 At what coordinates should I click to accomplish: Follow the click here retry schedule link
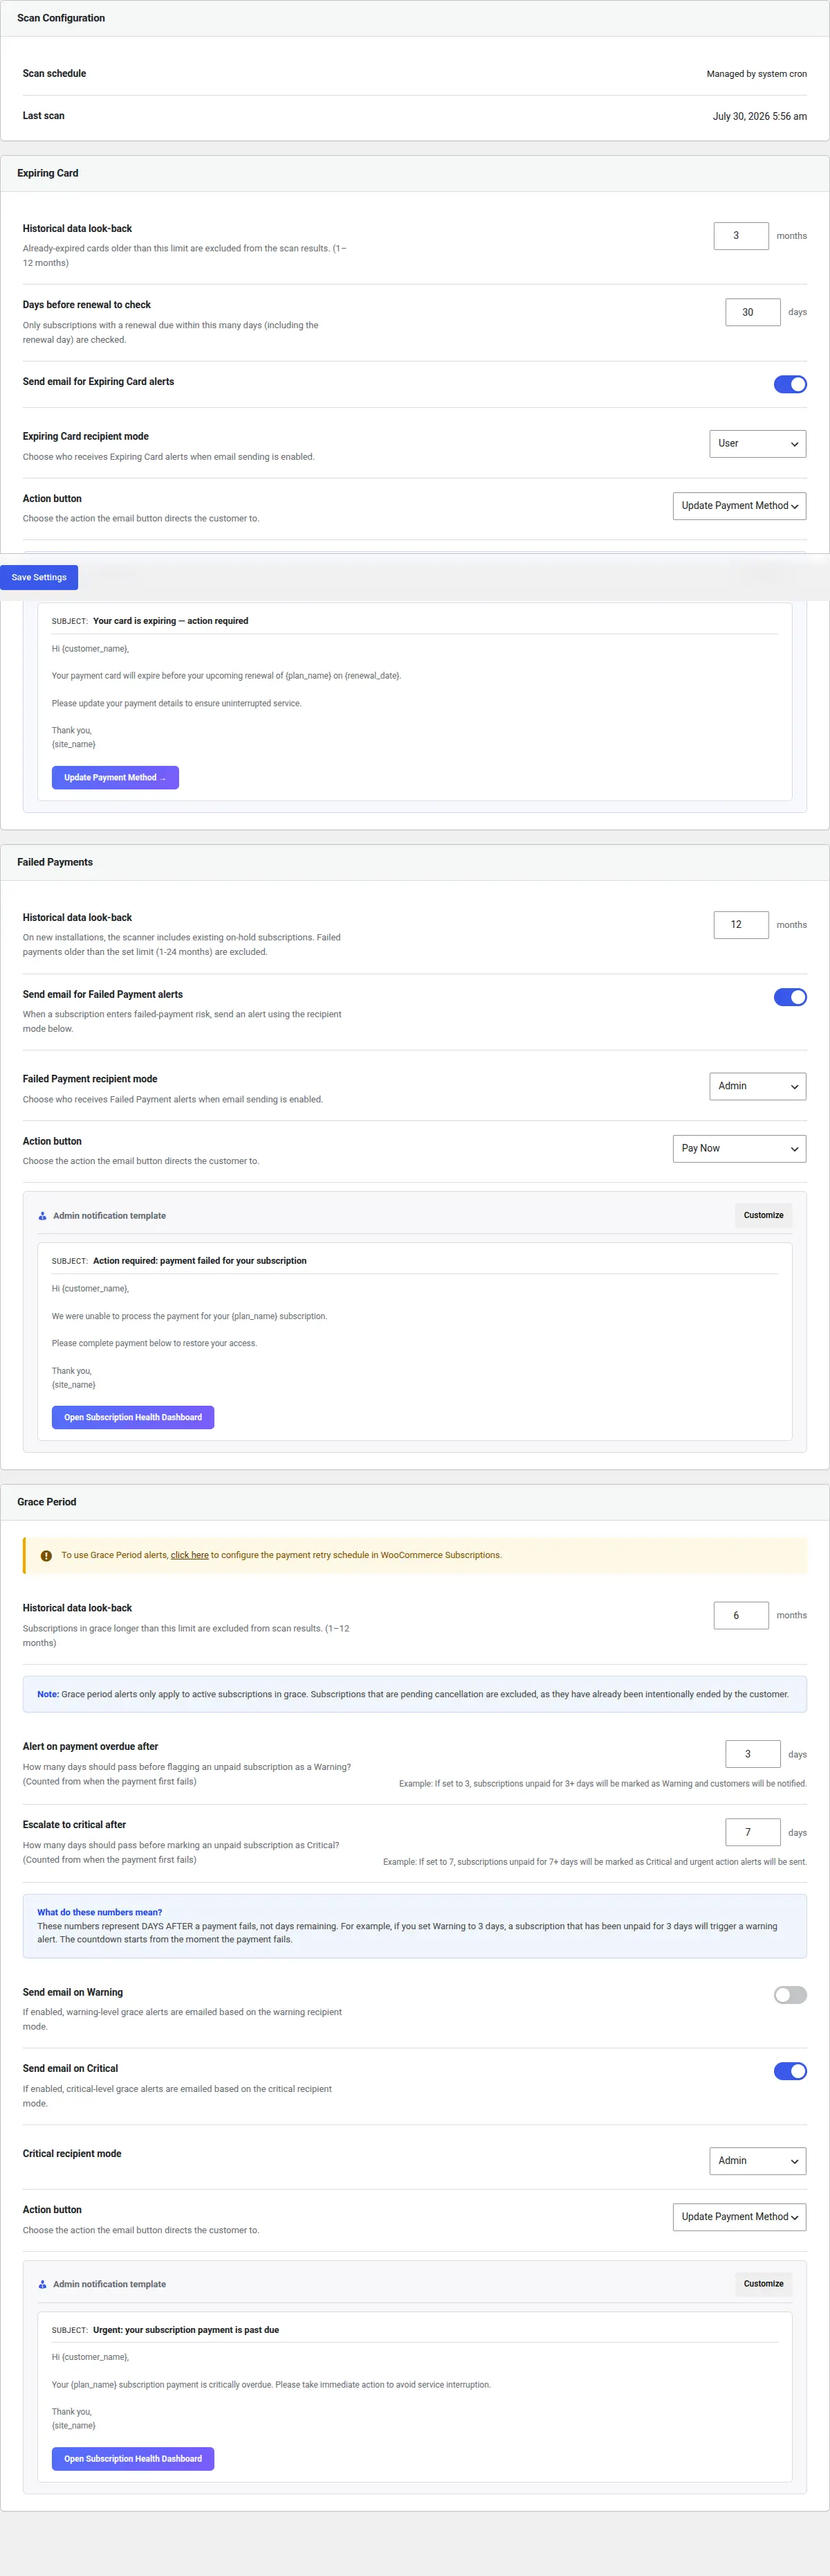[x=190, y=1555]
